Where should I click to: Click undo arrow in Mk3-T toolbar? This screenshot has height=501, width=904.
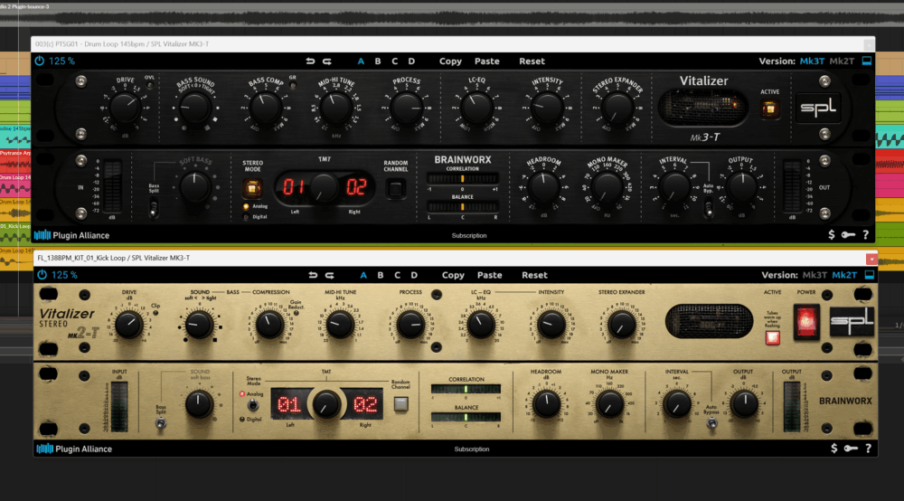310,61
